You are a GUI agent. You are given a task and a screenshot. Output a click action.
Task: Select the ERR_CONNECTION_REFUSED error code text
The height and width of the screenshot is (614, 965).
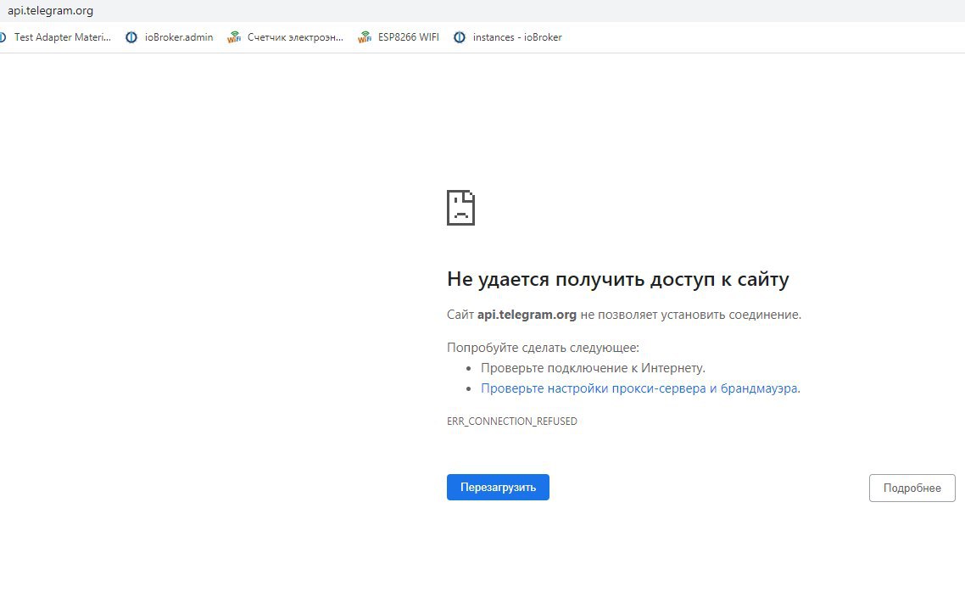pos(512,421)
